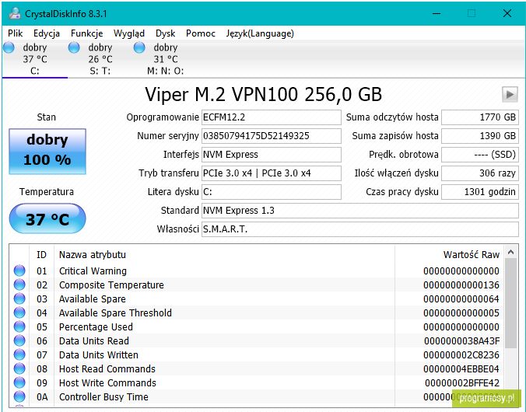Open the Język(Language) menu
This screenshot has height=412, width=526.
pos(260,33)
